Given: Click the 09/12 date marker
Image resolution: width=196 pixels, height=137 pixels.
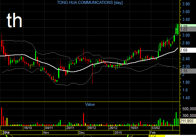Looking at the screenshot, I should point(92,128).
